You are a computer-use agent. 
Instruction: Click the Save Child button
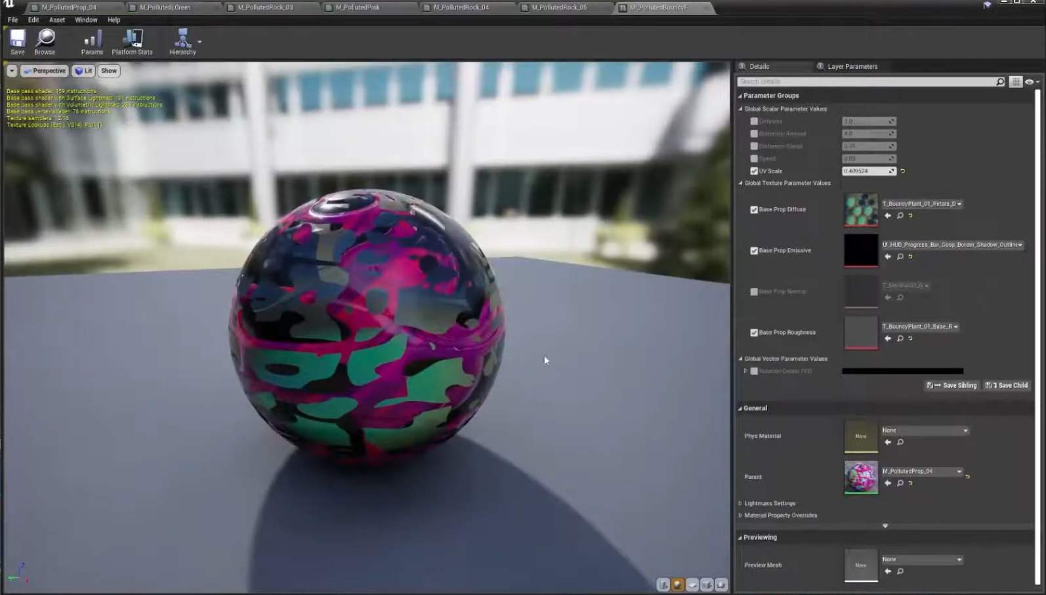pos(1007,386)
